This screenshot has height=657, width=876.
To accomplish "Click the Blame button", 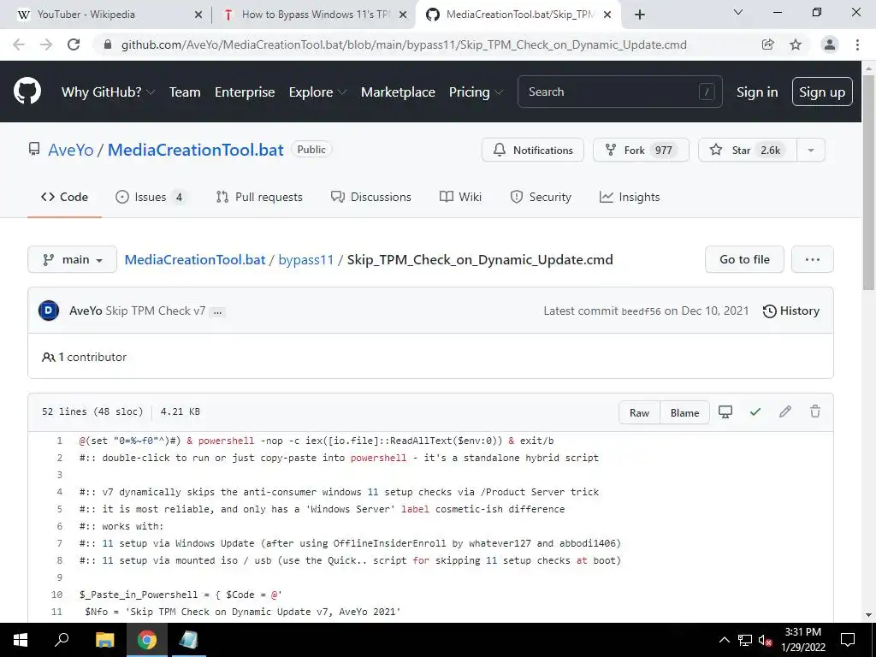I will [x=684, y=412].
